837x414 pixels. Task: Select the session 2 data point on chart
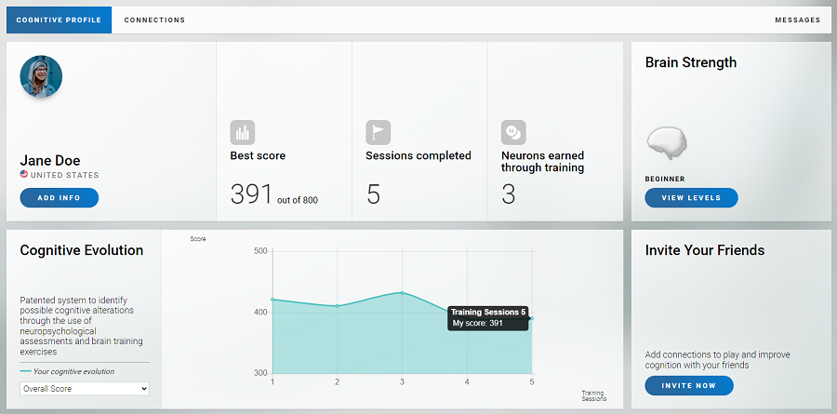338,306
